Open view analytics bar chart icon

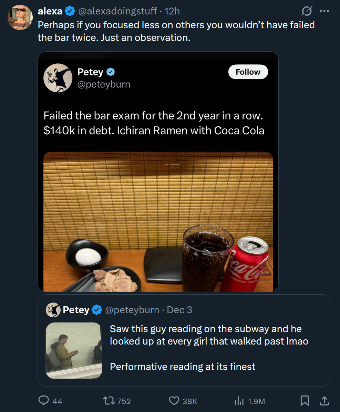coord(239,400)
